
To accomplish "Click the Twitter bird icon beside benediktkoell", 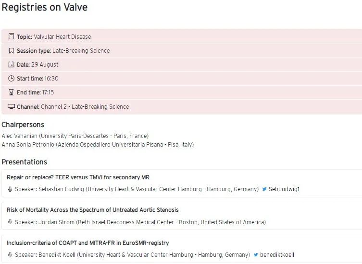I will coord(256,255).
